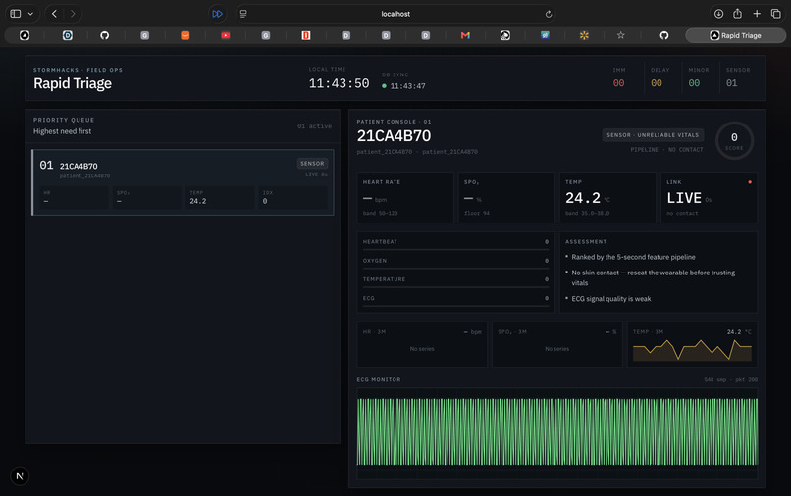Open the tab group dropdown chevron
Viewport: 791px width, 496px height.
pos(30,14)
